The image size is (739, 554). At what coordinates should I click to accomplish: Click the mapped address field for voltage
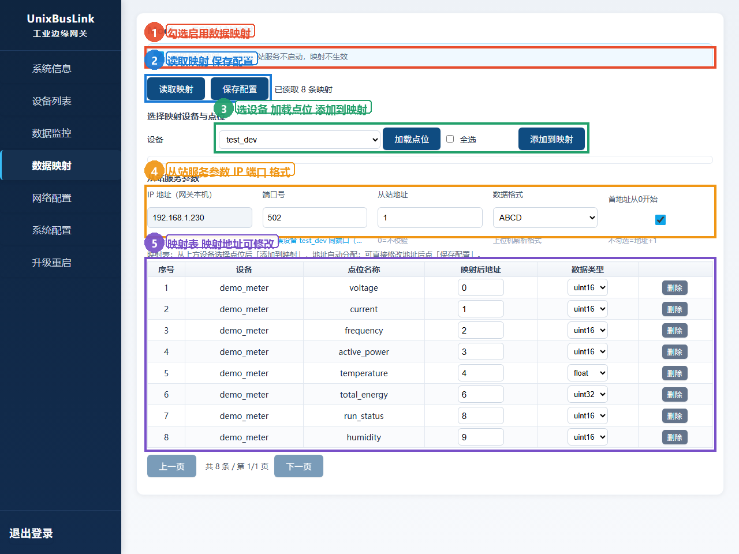coord(481,287)
